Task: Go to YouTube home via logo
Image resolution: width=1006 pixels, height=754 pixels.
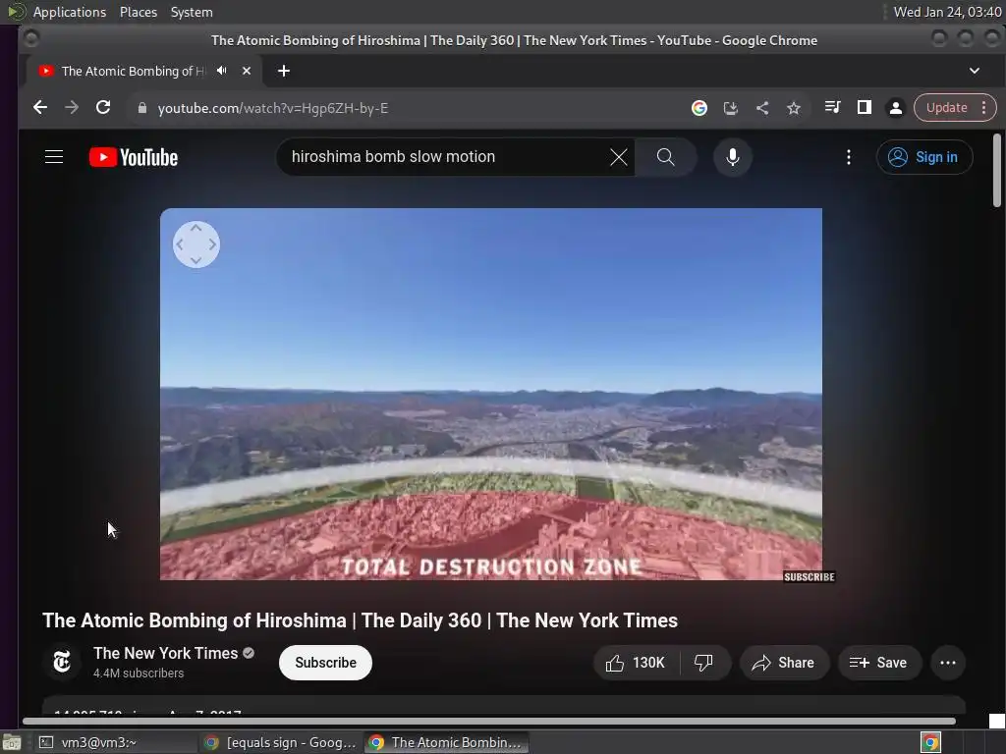Action: (x=134, y=157)
